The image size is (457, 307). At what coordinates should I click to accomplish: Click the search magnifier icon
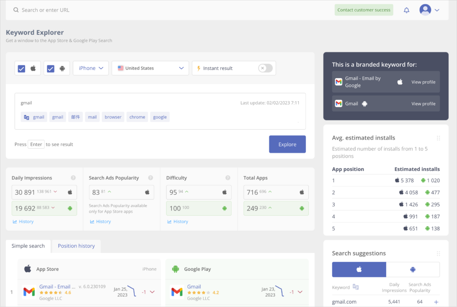(x=16, y=10)
